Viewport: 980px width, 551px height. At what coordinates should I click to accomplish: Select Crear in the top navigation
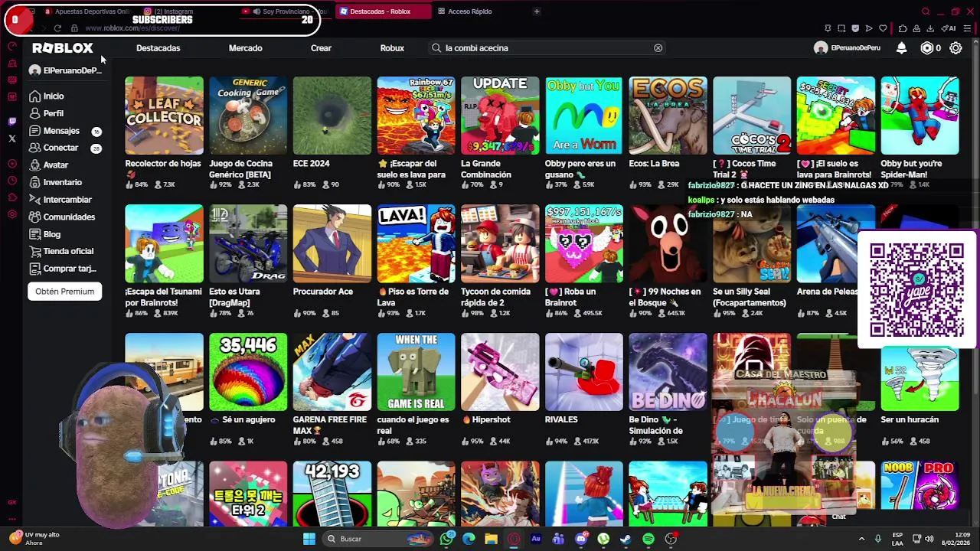[321, 48]
